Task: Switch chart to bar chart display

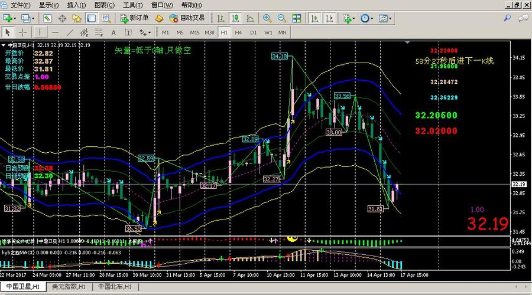Action: coord(220,18)
